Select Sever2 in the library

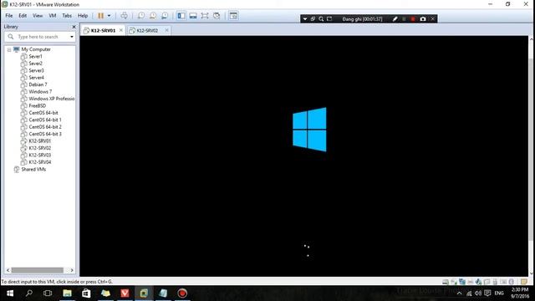click(x=35, y=64)
